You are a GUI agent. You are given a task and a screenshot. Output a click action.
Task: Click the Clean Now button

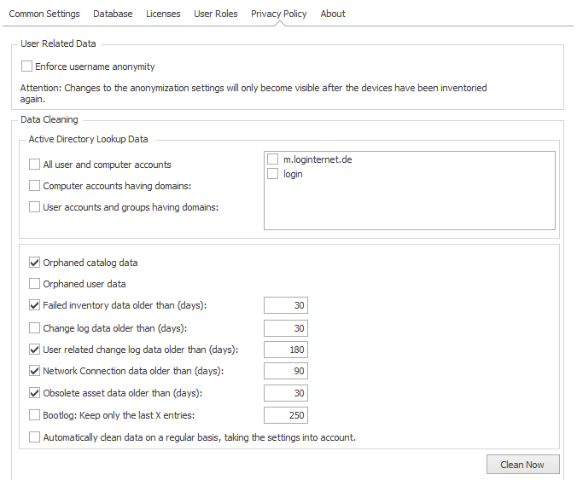tap(523, 465)
